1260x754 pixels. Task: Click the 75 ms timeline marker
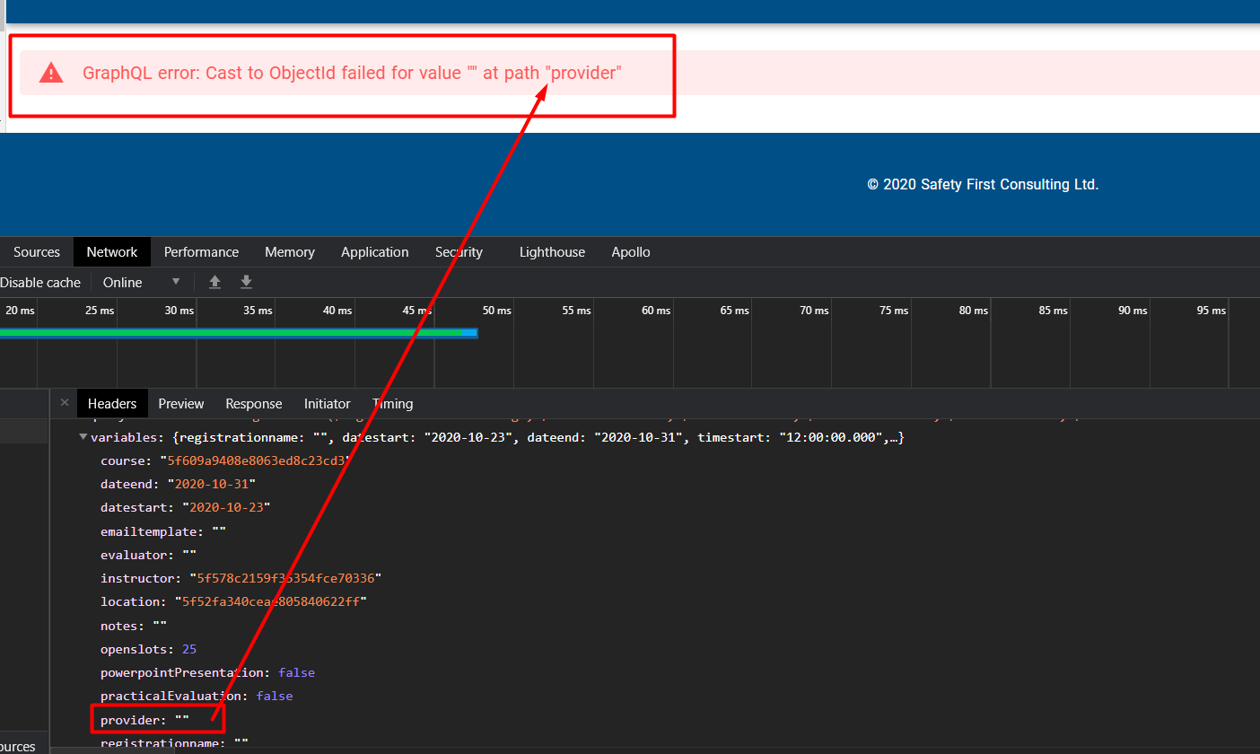(x=893, y=310)
